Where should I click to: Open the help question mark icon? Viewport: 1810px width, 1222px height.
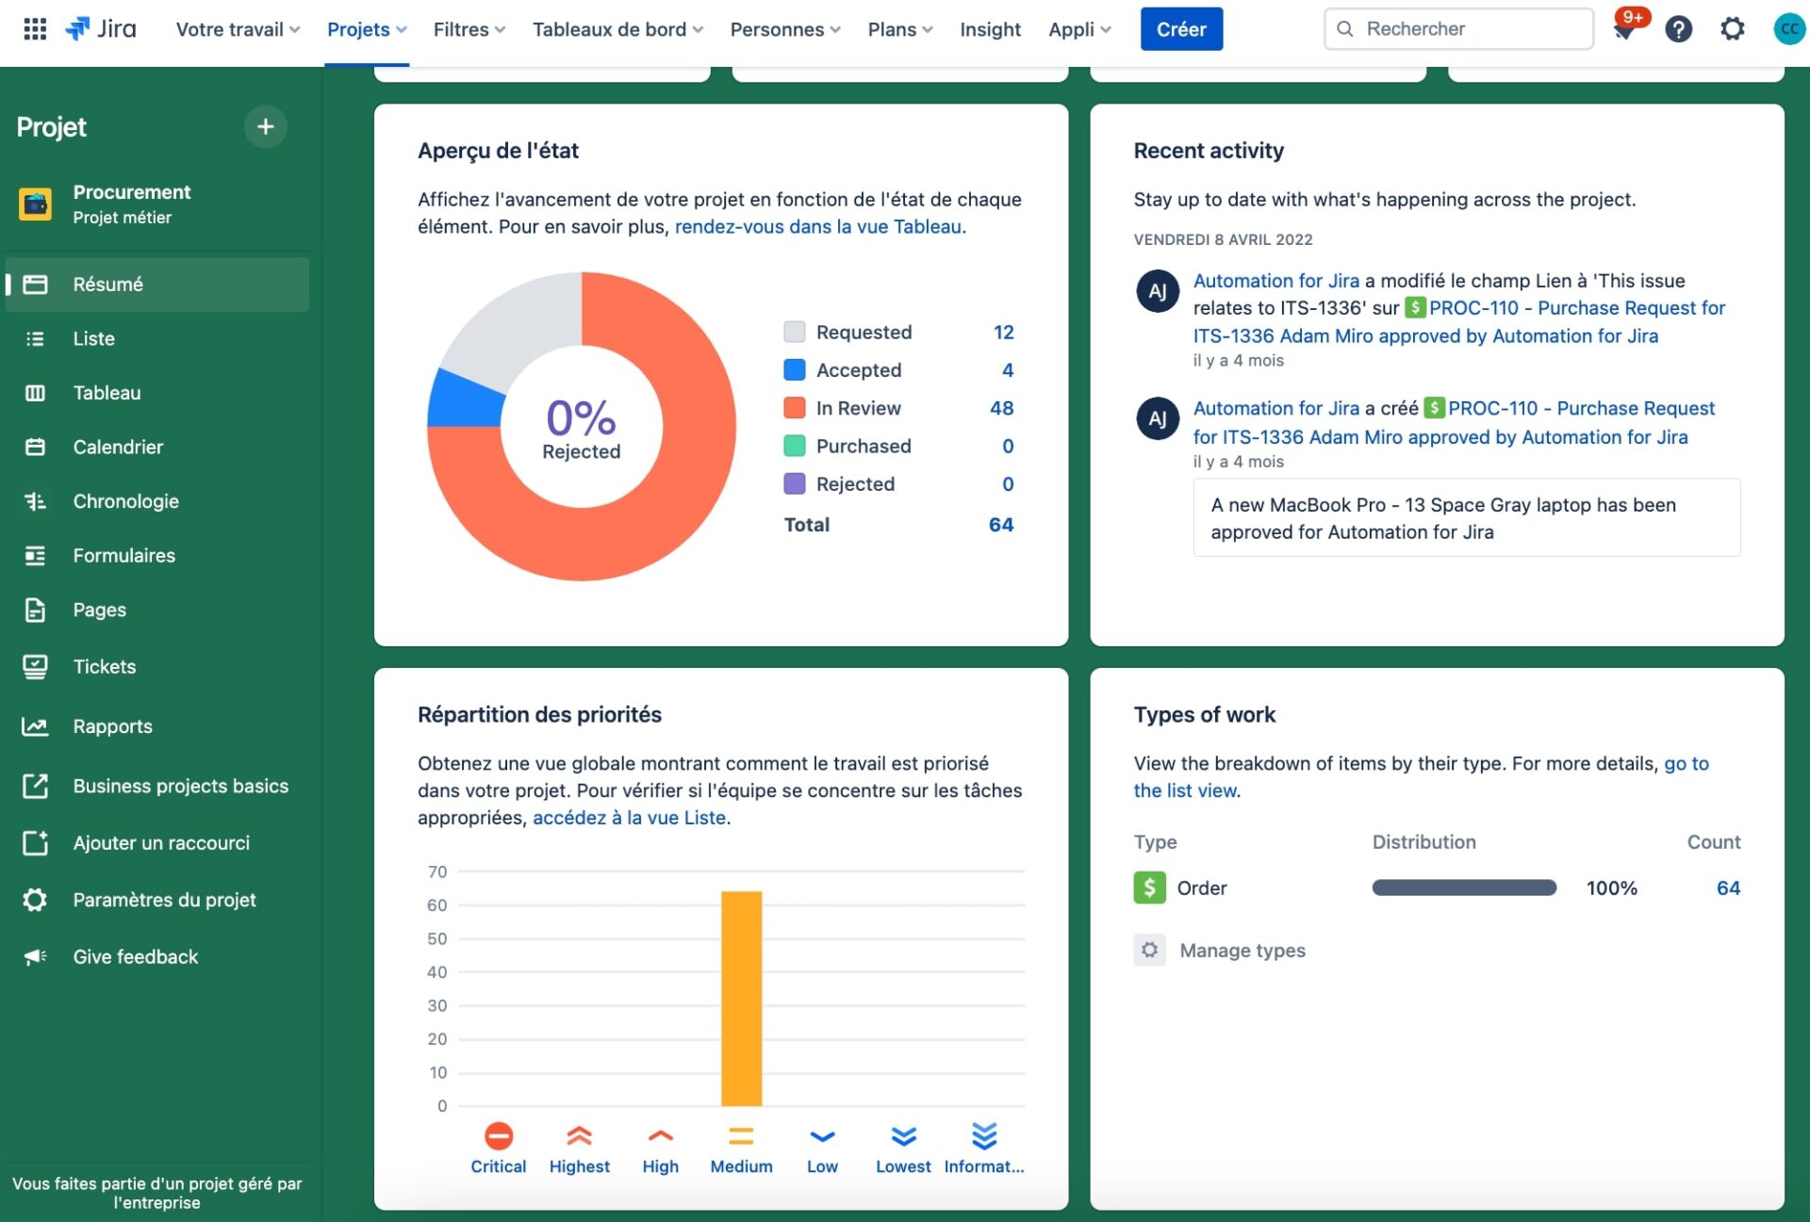(x=1678, y=29)
